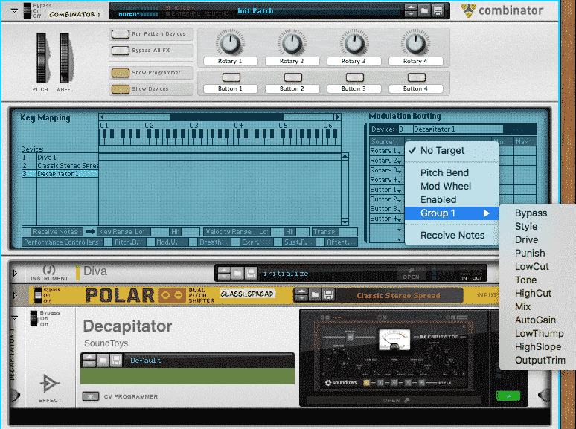
Task: Select Drive from the Group 1 submenu
Action: pyautogui.click(x=537, y=240)
